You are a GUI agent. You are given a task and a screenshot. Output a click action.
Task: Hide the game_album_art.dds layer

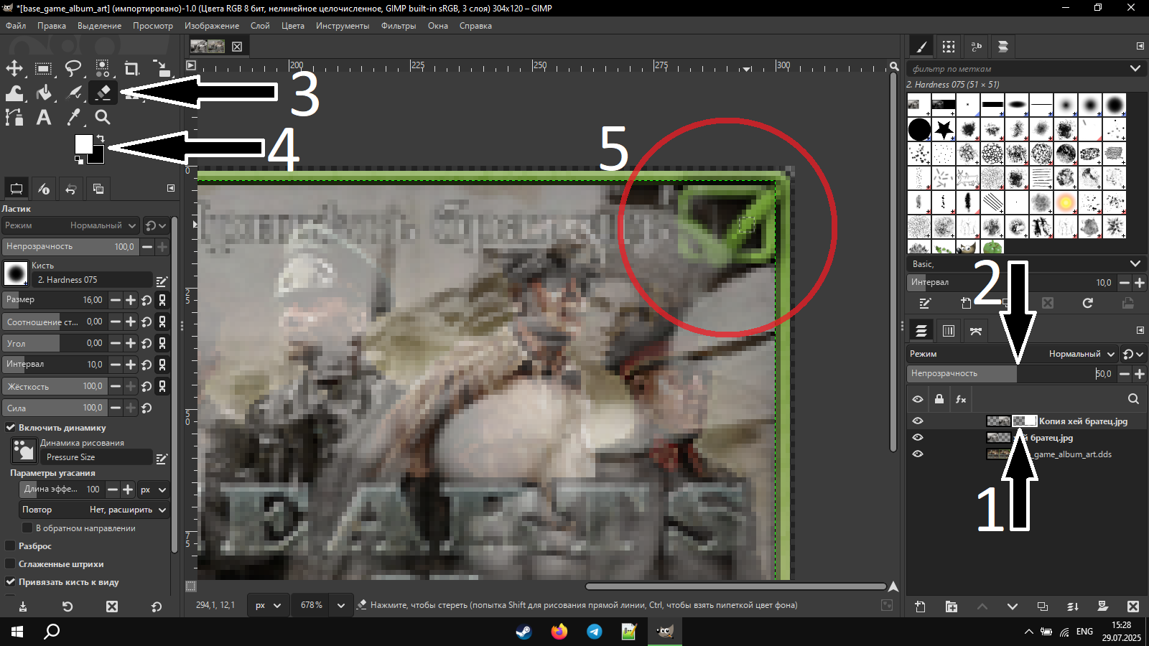tap(918, 454)
